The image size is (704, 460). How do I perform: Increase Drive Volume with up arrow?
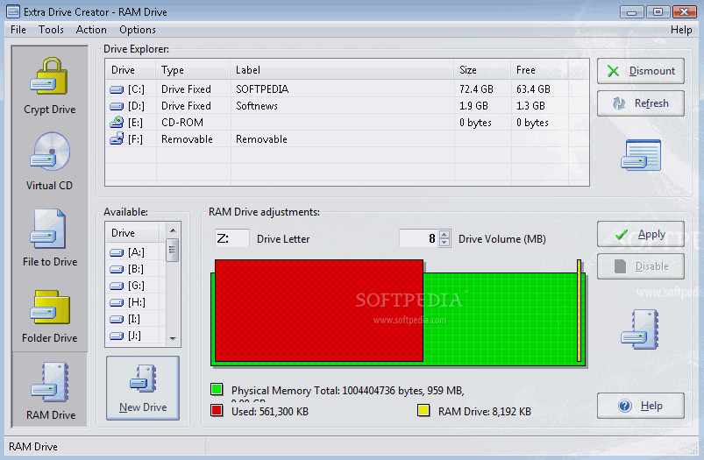444,234
